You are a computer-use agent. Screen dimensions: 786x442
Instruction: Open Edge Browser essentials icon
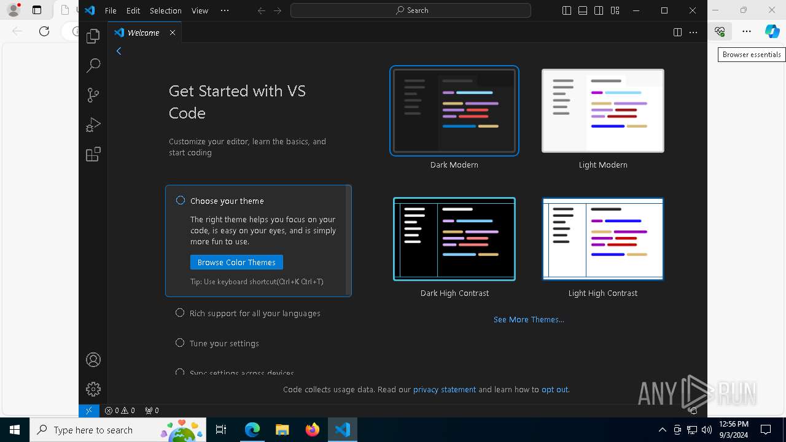click(720, 31)
